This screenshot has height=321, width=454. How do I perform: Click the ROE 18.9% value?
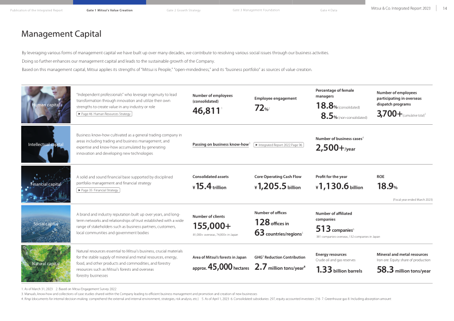point(387,186)
